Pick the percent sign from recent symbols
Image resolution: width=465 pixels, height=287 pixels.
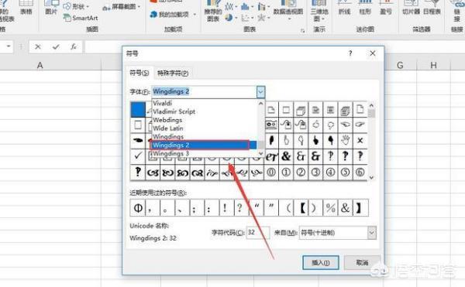click(330, 208)
